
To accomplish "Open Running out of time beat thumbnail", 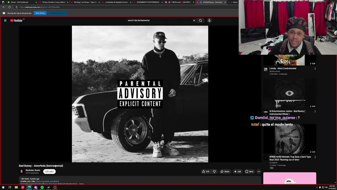I will click(x=290, y=139).
